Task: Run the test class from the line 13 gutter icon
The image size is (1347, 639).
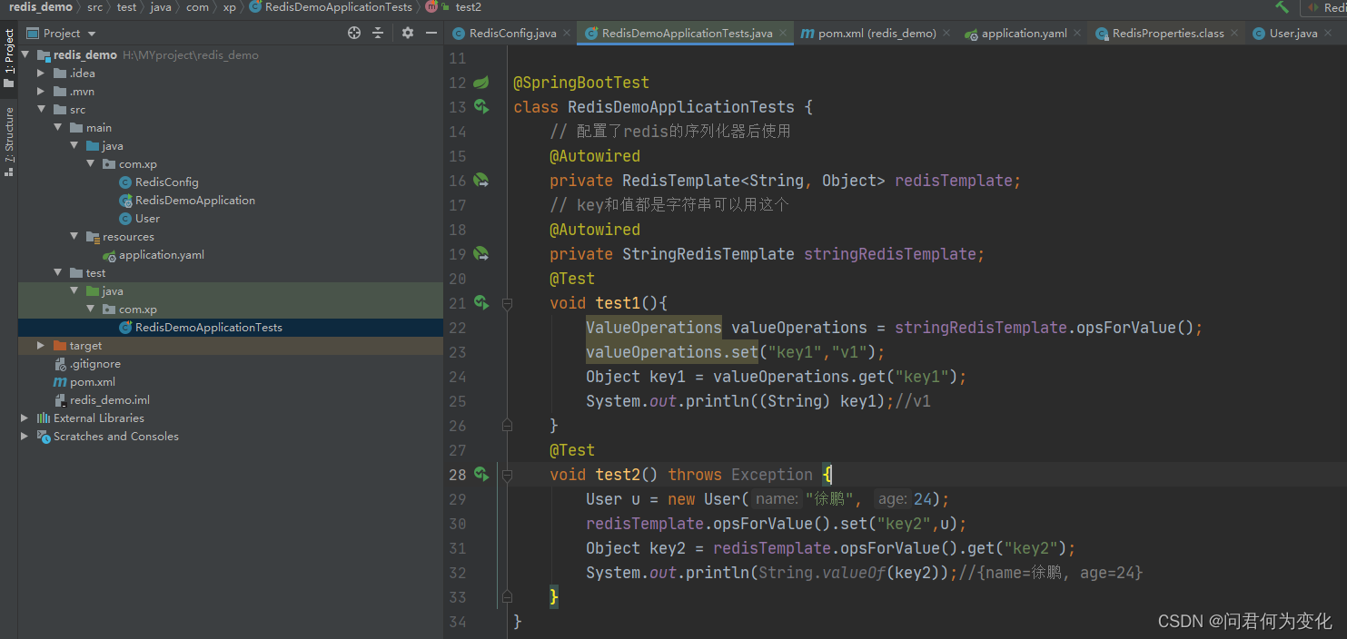Action: click(x=481, y=107)
